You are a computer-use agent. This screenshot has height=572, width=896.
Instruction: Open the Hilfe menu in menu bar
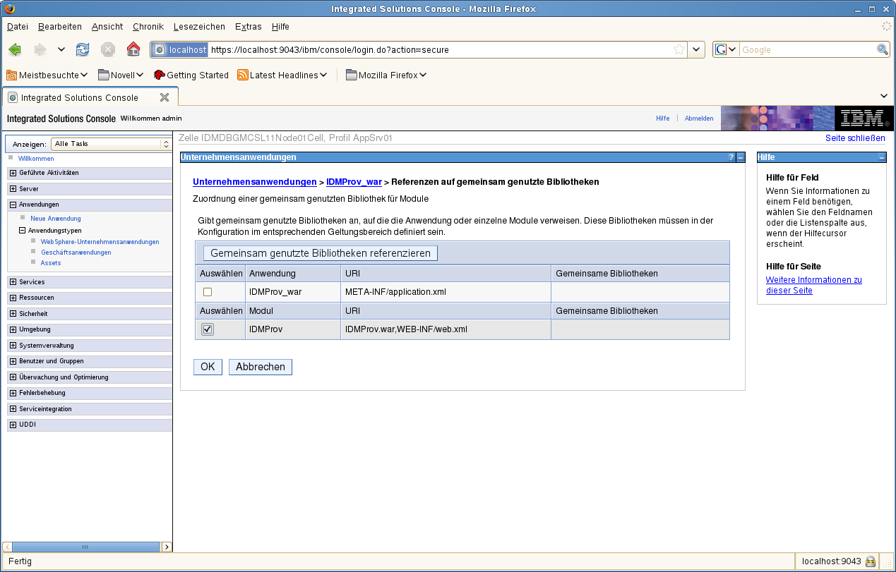click(x=280, y=27)
